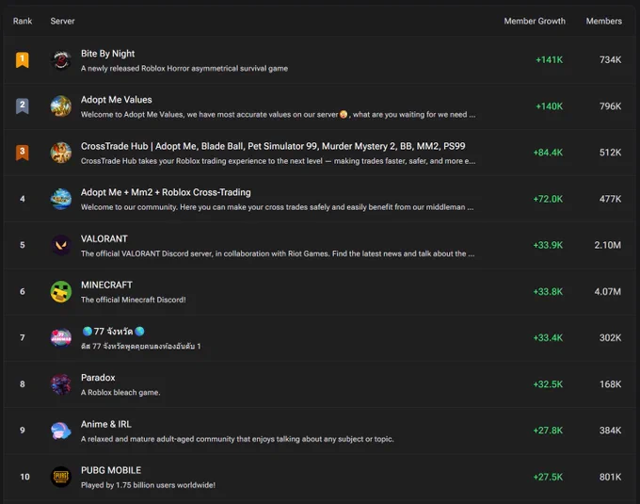Click the +33.8K growth value
This screenshot has height=504, width=640.
coord(548,292)
